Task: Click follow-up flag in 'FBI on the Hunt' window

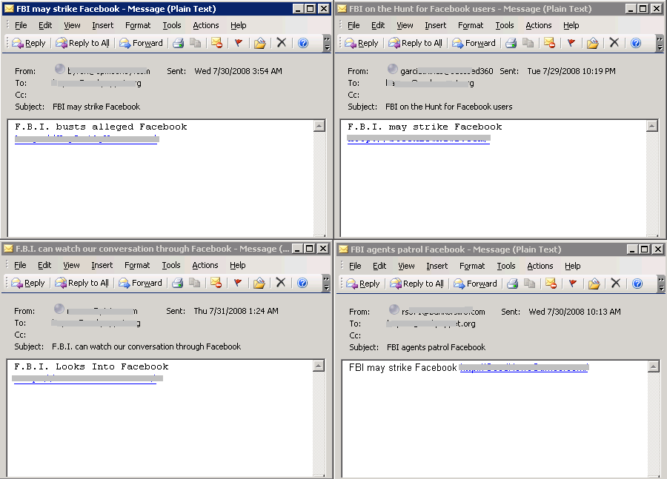Action: (x=571, y=43)
